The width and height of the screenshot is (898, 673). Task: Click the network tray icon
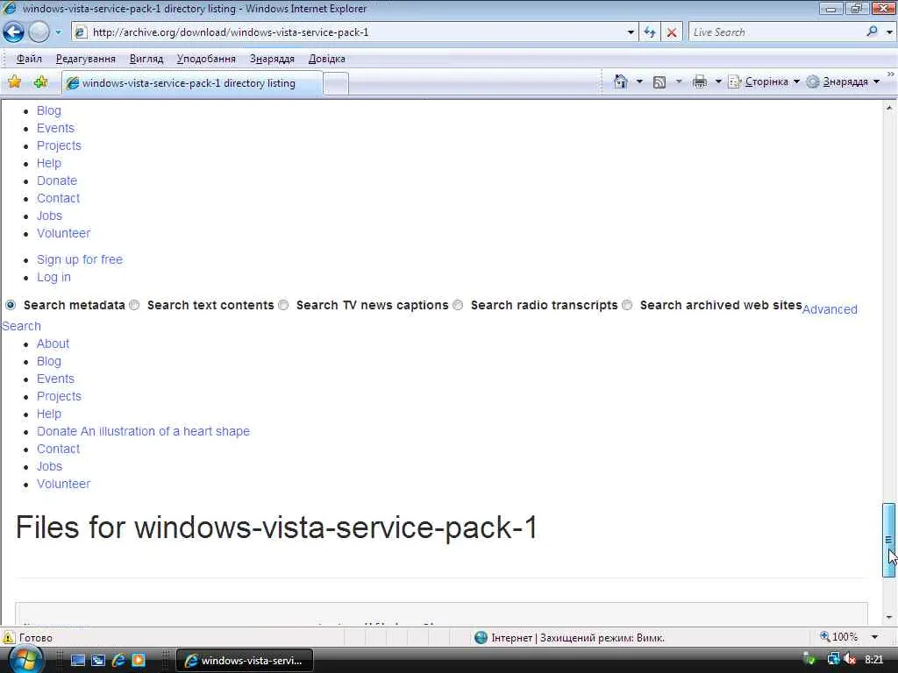click(833, 660)
